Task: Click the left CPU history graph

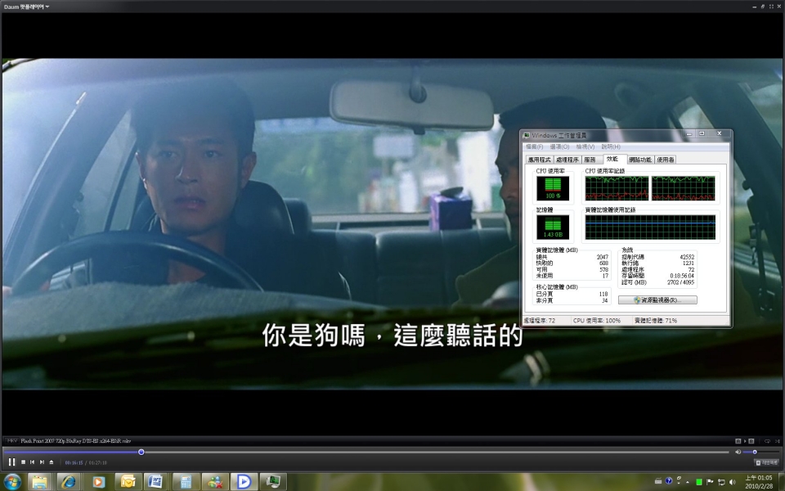Action: coord(617,188)
